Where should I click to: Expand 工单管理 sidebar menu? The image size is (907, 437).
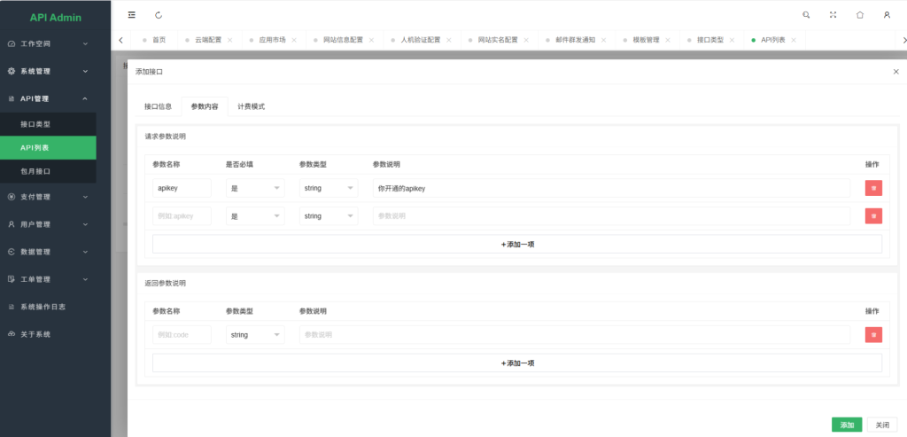pyautogui.click(x=48, y=279)
